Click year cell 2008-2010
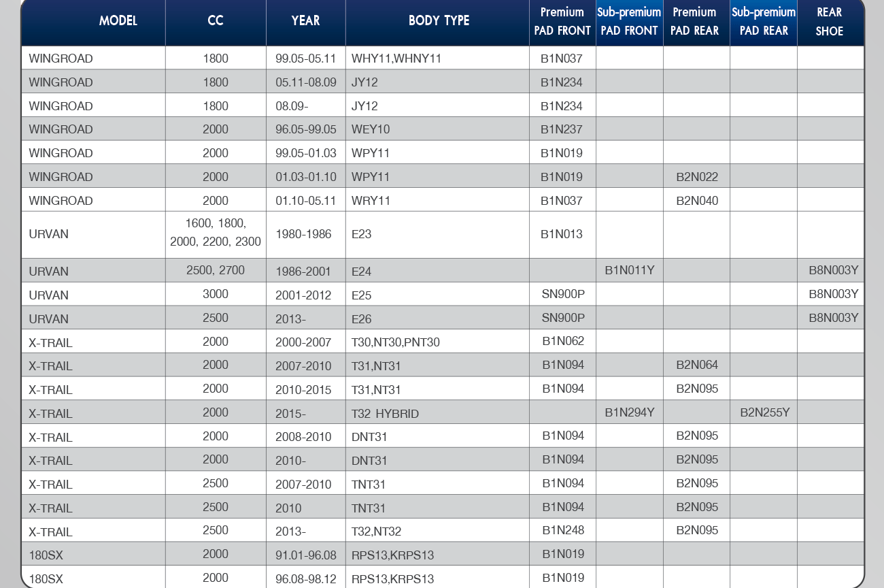The image size is (884, 588). 303,437
